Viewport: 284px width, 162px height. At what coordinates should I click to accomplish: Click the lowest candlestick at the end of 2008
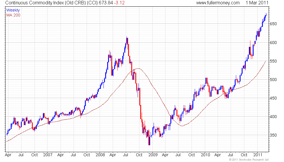point(149,139)
